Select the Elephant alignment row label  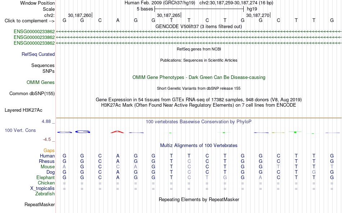click(x=46, y=177)
